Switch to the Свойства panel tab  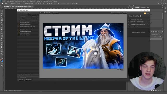pos(137,7)
